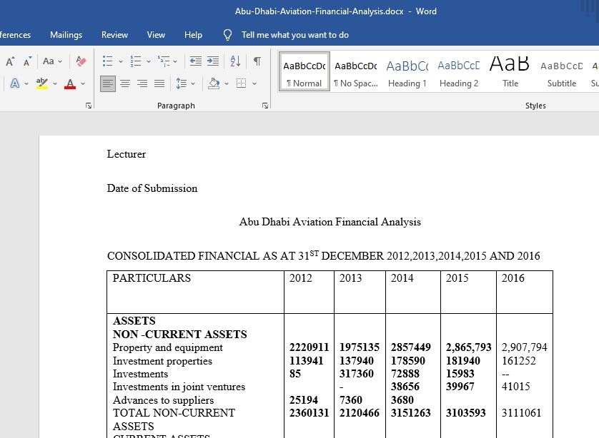Create a multilevel list

(x=164, y=61)
